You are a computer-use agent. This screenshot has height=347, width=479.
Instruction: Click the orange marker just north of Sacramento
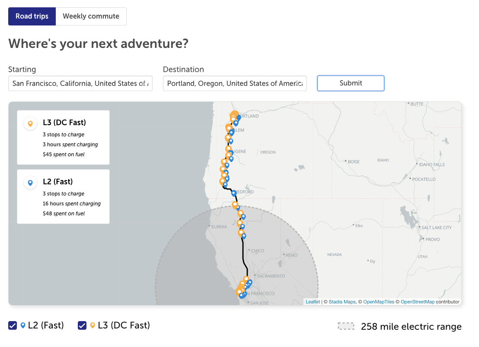246,279
